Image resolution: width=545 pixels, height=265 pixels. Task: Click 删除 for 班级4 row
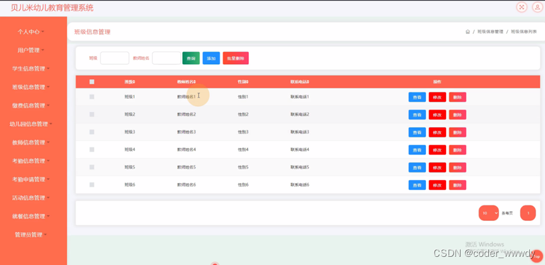pos(457,150)
